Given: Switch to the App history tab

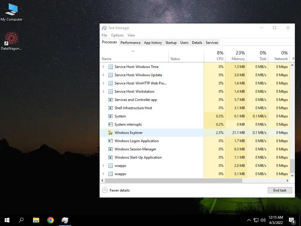Looking at the screenshot, I should (153, 43).
